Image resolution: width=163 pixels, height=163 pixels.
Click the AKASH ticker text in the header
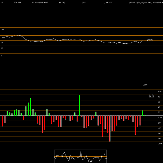(109, 3)
